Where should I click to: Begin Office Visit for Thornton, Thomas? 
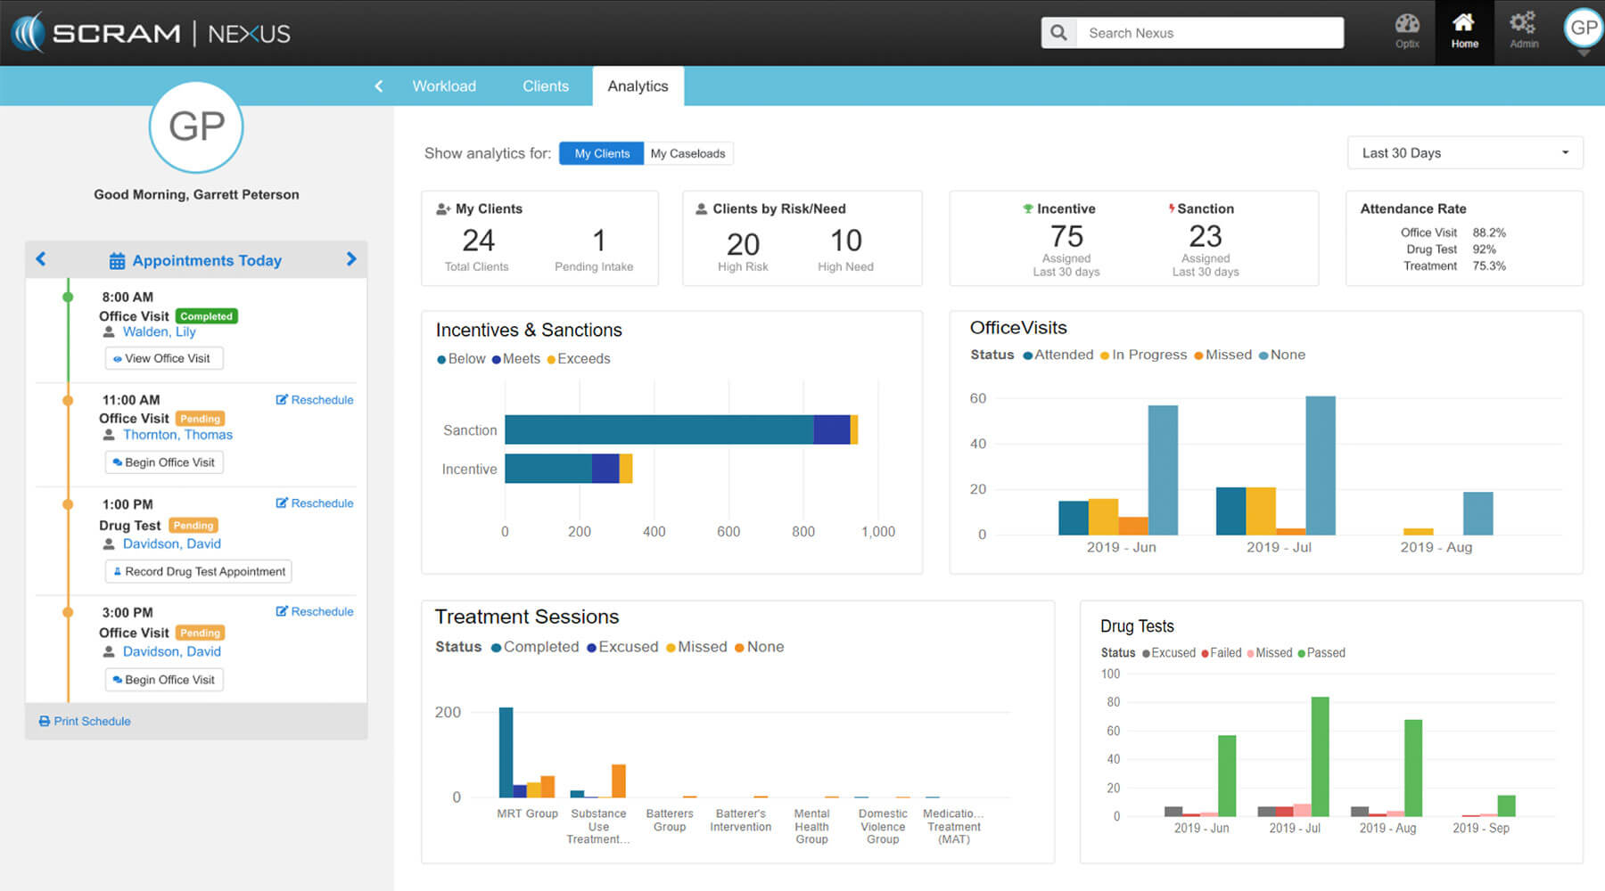pyautogui.click(x=164, y=462)
